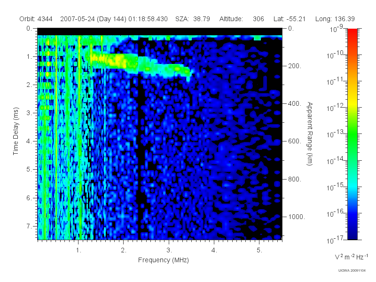Click the color bar label '10^-12'
This screenshot has width=376, height=282.
(335, 108)
